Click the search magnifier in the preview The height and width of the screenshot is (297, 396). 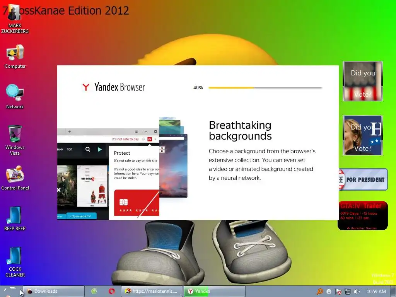tap(88, 149)
